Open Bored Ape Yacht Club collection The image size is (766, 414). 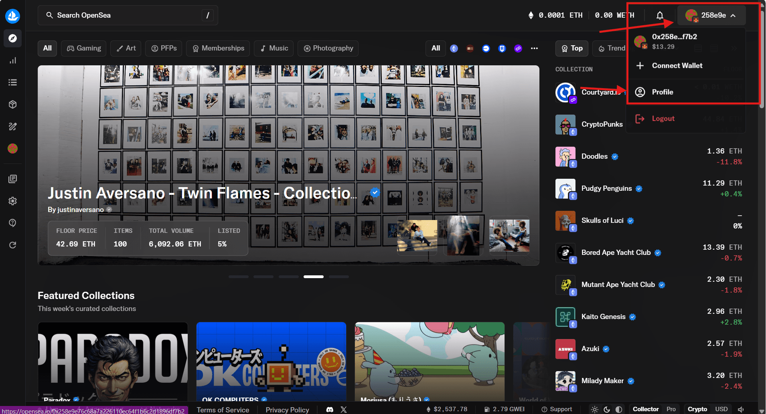tap(648, 253)
